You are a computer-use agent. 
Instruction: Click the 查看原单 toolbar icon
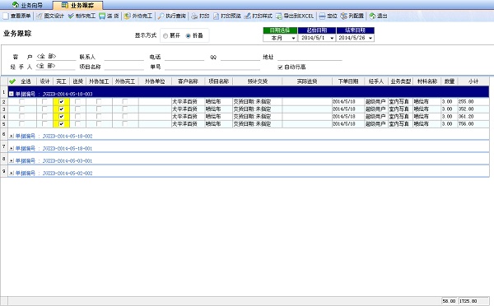point(6,16)
